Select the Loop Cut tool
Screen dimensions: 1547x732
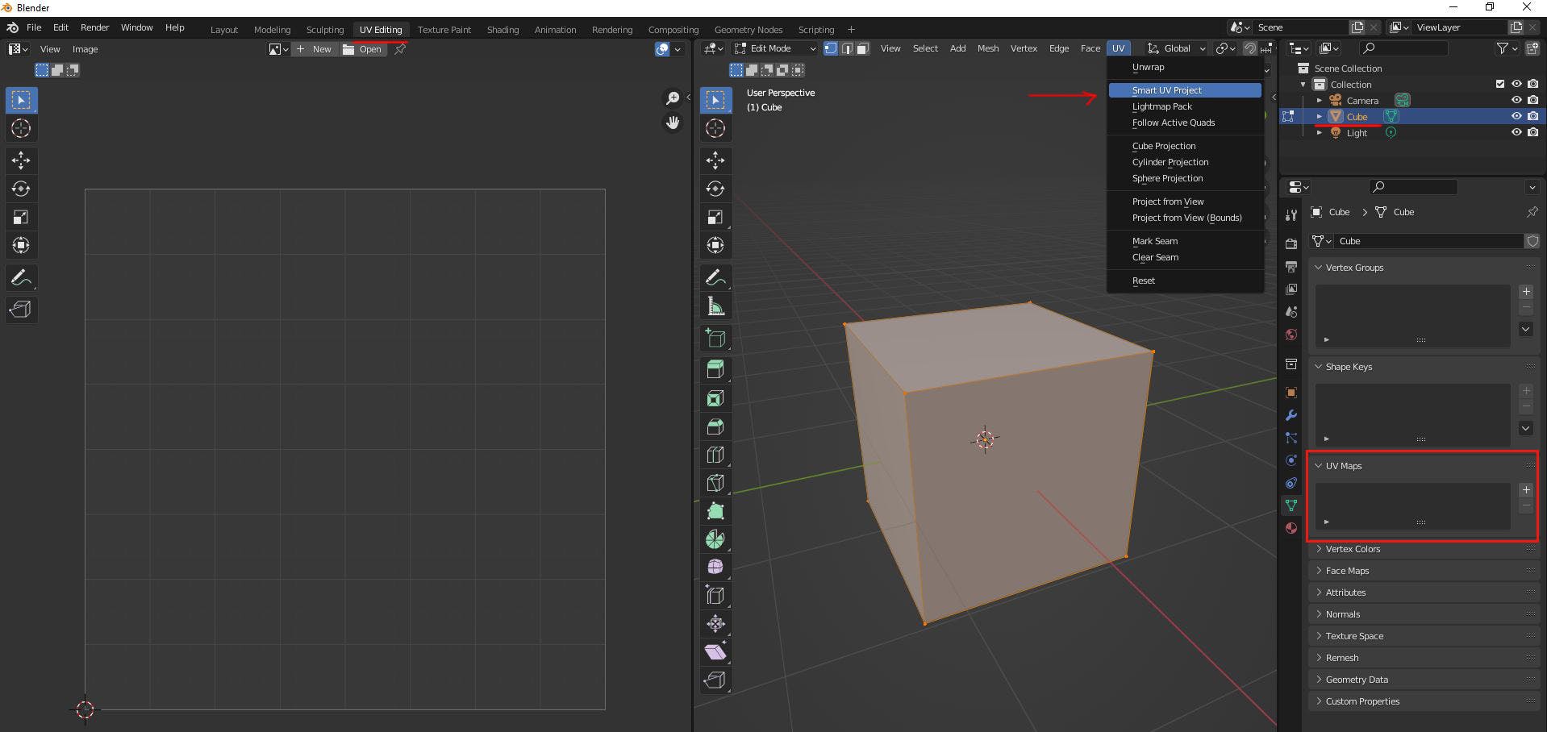[715, 455]
